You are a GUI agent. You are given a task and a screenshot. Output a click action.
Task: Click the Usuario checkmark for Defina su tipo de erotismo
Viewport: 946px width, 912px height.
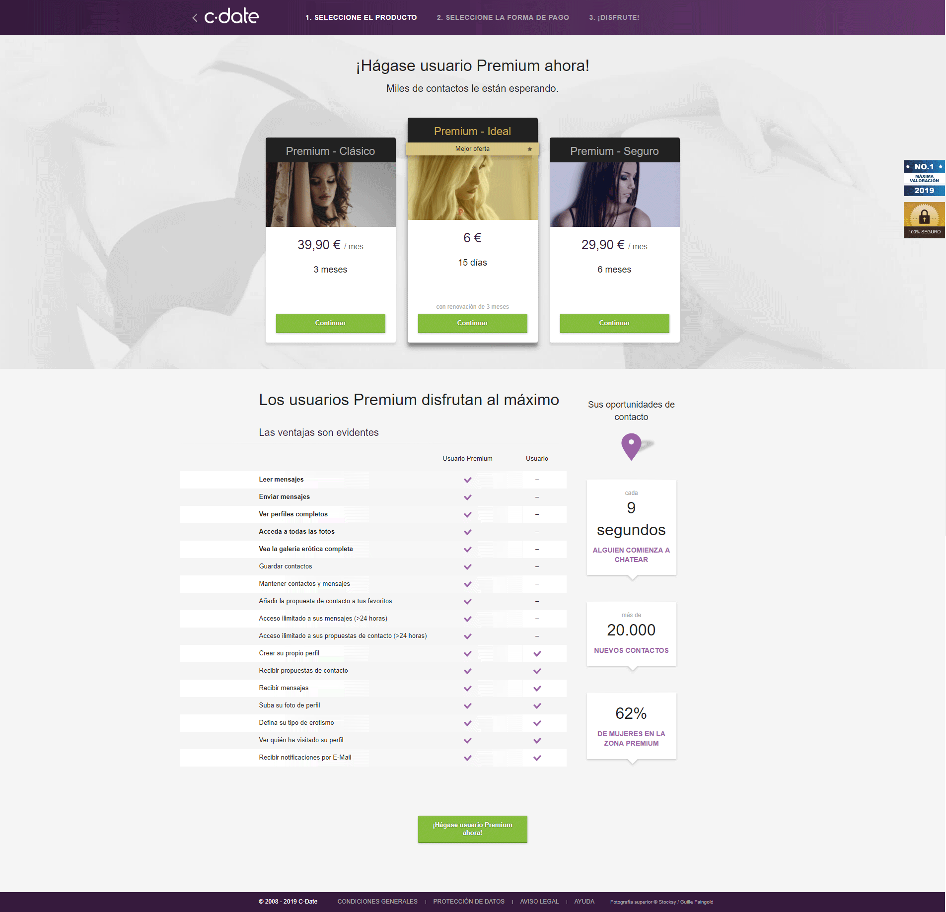coord(537,723)
